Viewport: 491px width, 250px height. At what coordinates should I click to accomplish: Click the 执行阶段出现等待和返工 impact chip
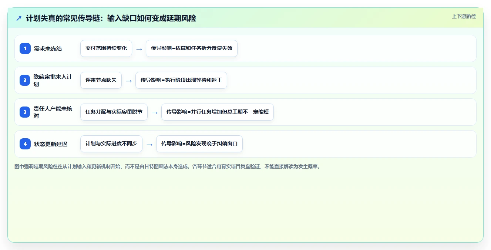coord(181,80)
